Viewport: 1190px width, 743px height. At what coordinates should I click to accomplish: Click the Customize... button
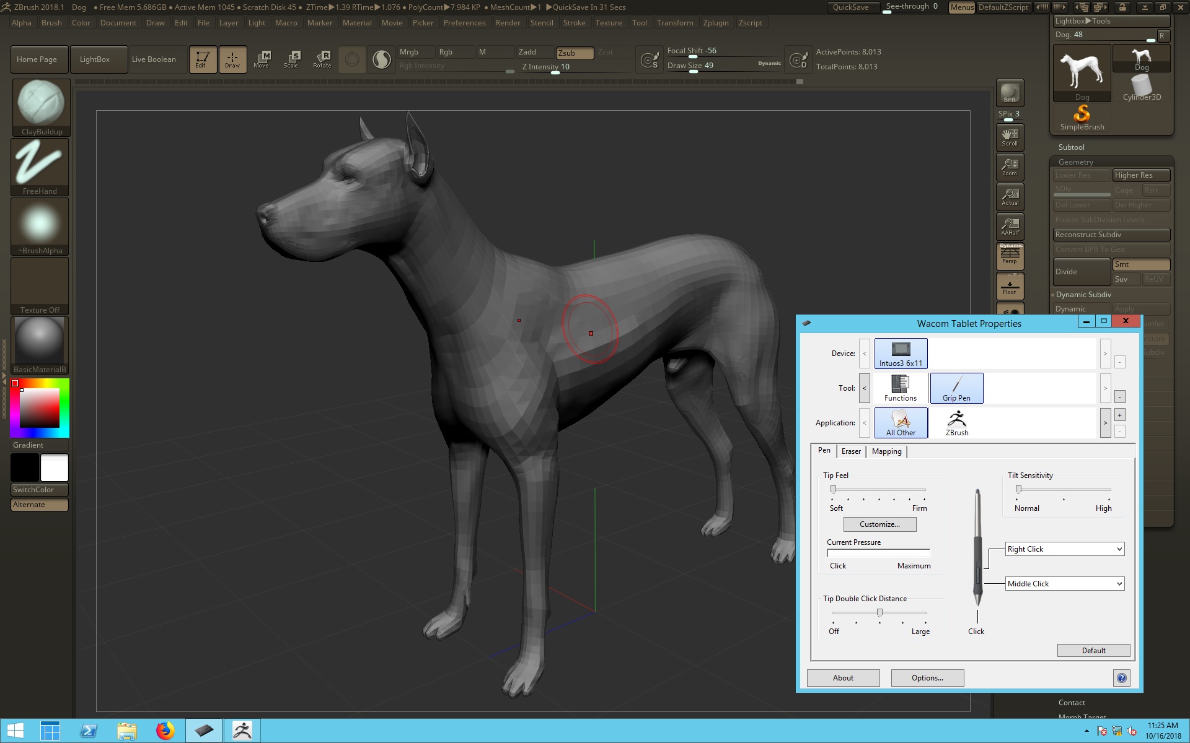879,524
